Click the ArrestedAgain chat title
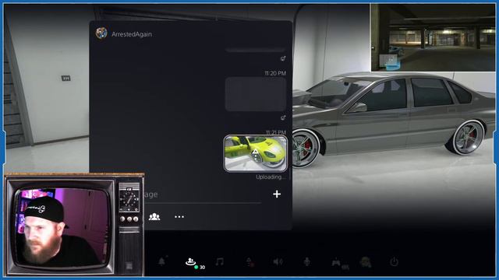This screenshot has height=280, width=499. click(132, 34)
